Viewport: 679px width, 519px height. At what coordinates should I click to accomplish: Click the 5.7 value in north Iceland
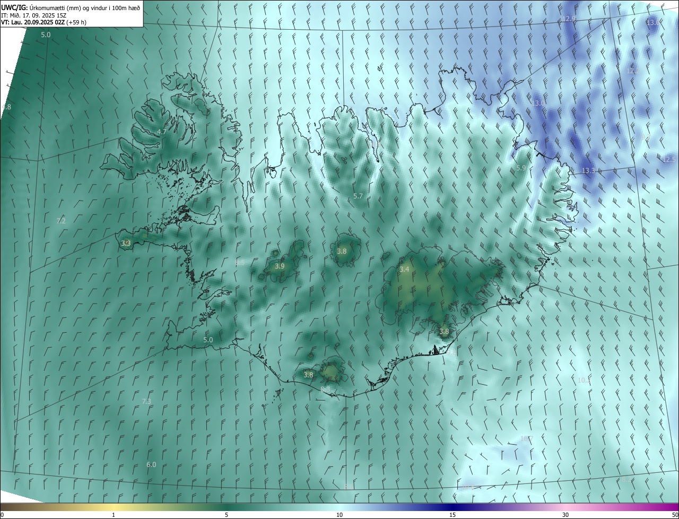click(x=358, y=196)
